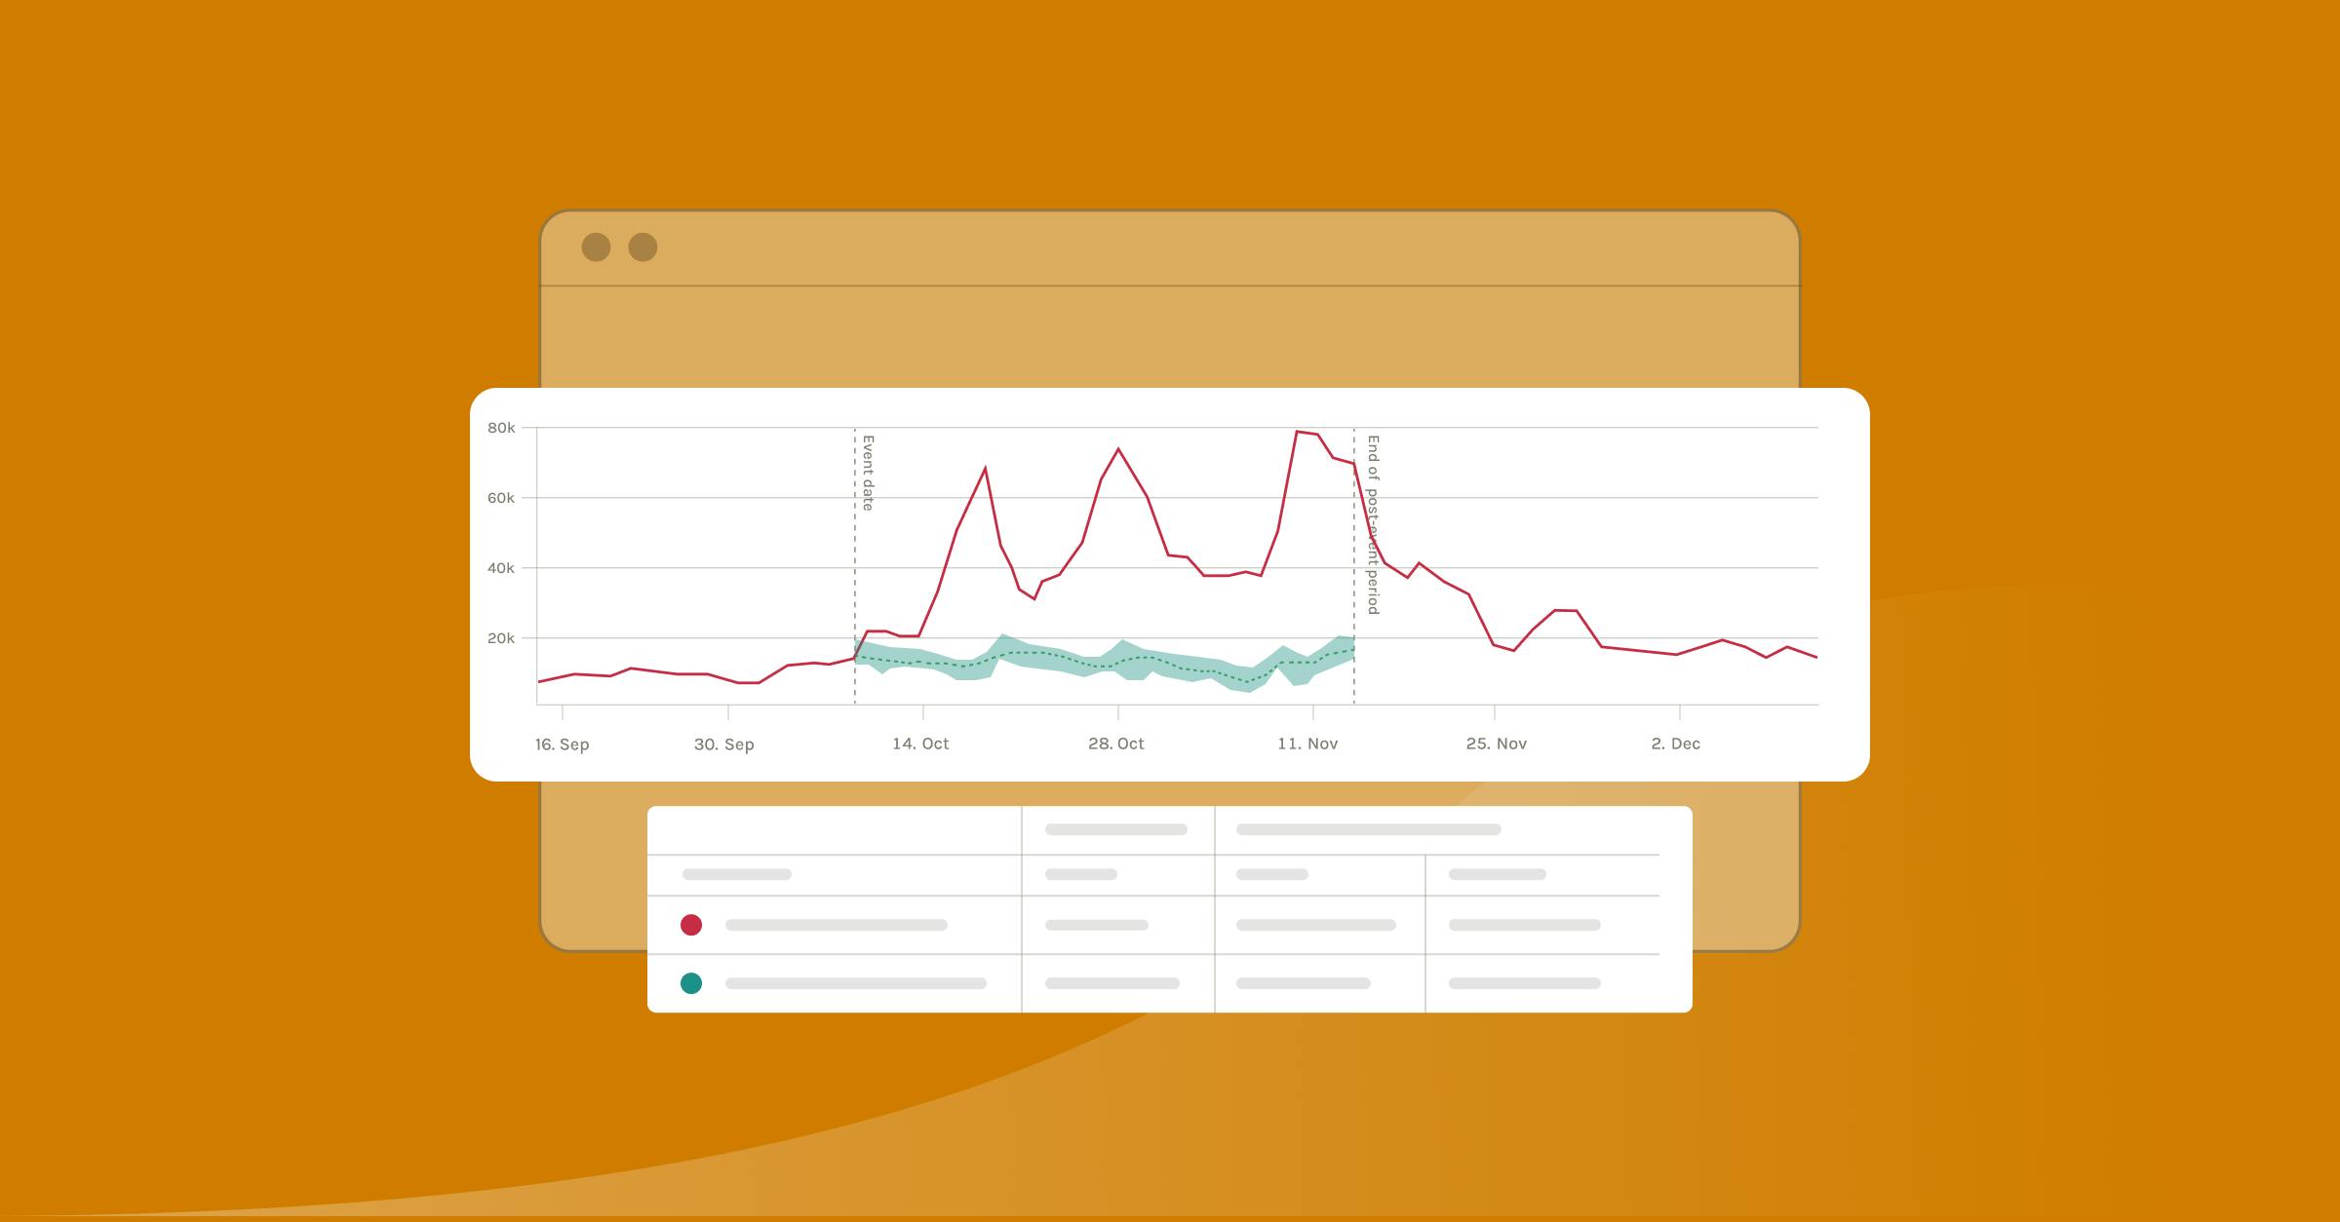Click the 30. Sep axis label
The width and height of the screenshot is (2340, 1222).
723,745
